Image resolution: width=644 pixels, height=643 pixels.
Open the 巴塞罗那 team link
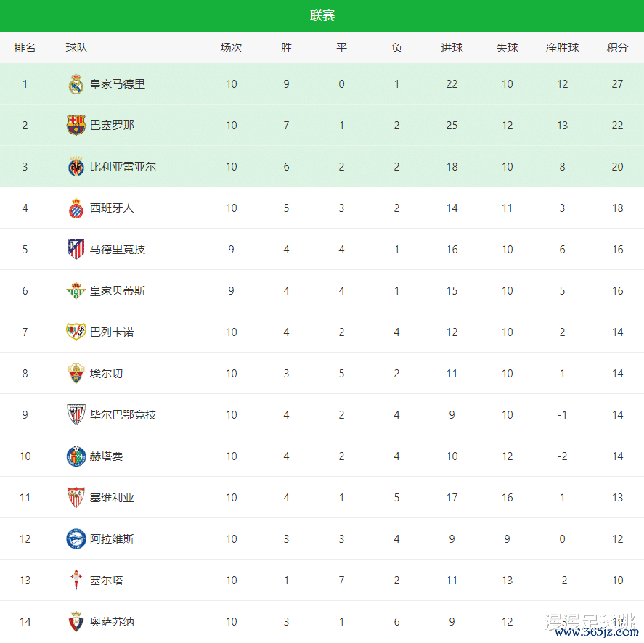pos(112,126)
